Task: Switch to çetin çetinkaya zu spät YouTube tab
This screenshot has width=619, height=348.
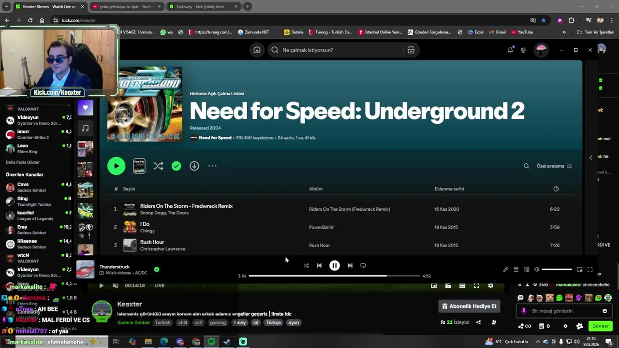Action: [x=126, y=7]
